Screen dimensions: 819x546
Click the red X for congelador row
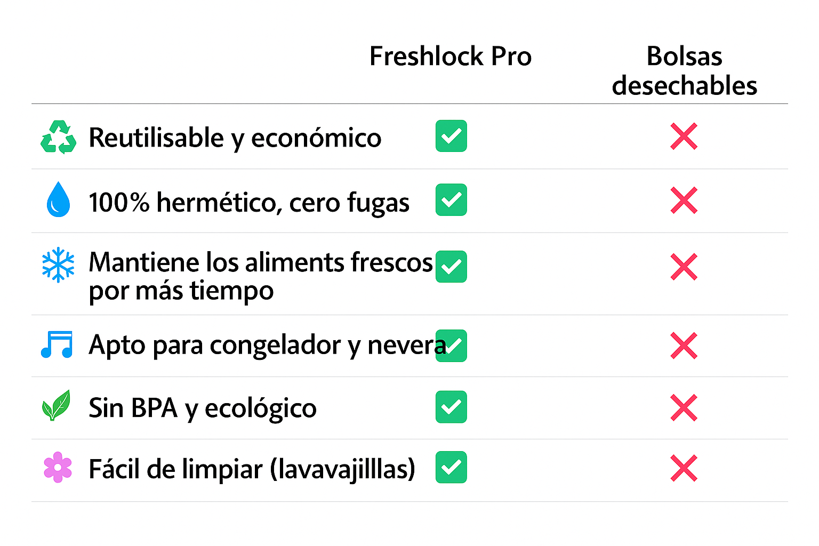(x=684, y=346)
